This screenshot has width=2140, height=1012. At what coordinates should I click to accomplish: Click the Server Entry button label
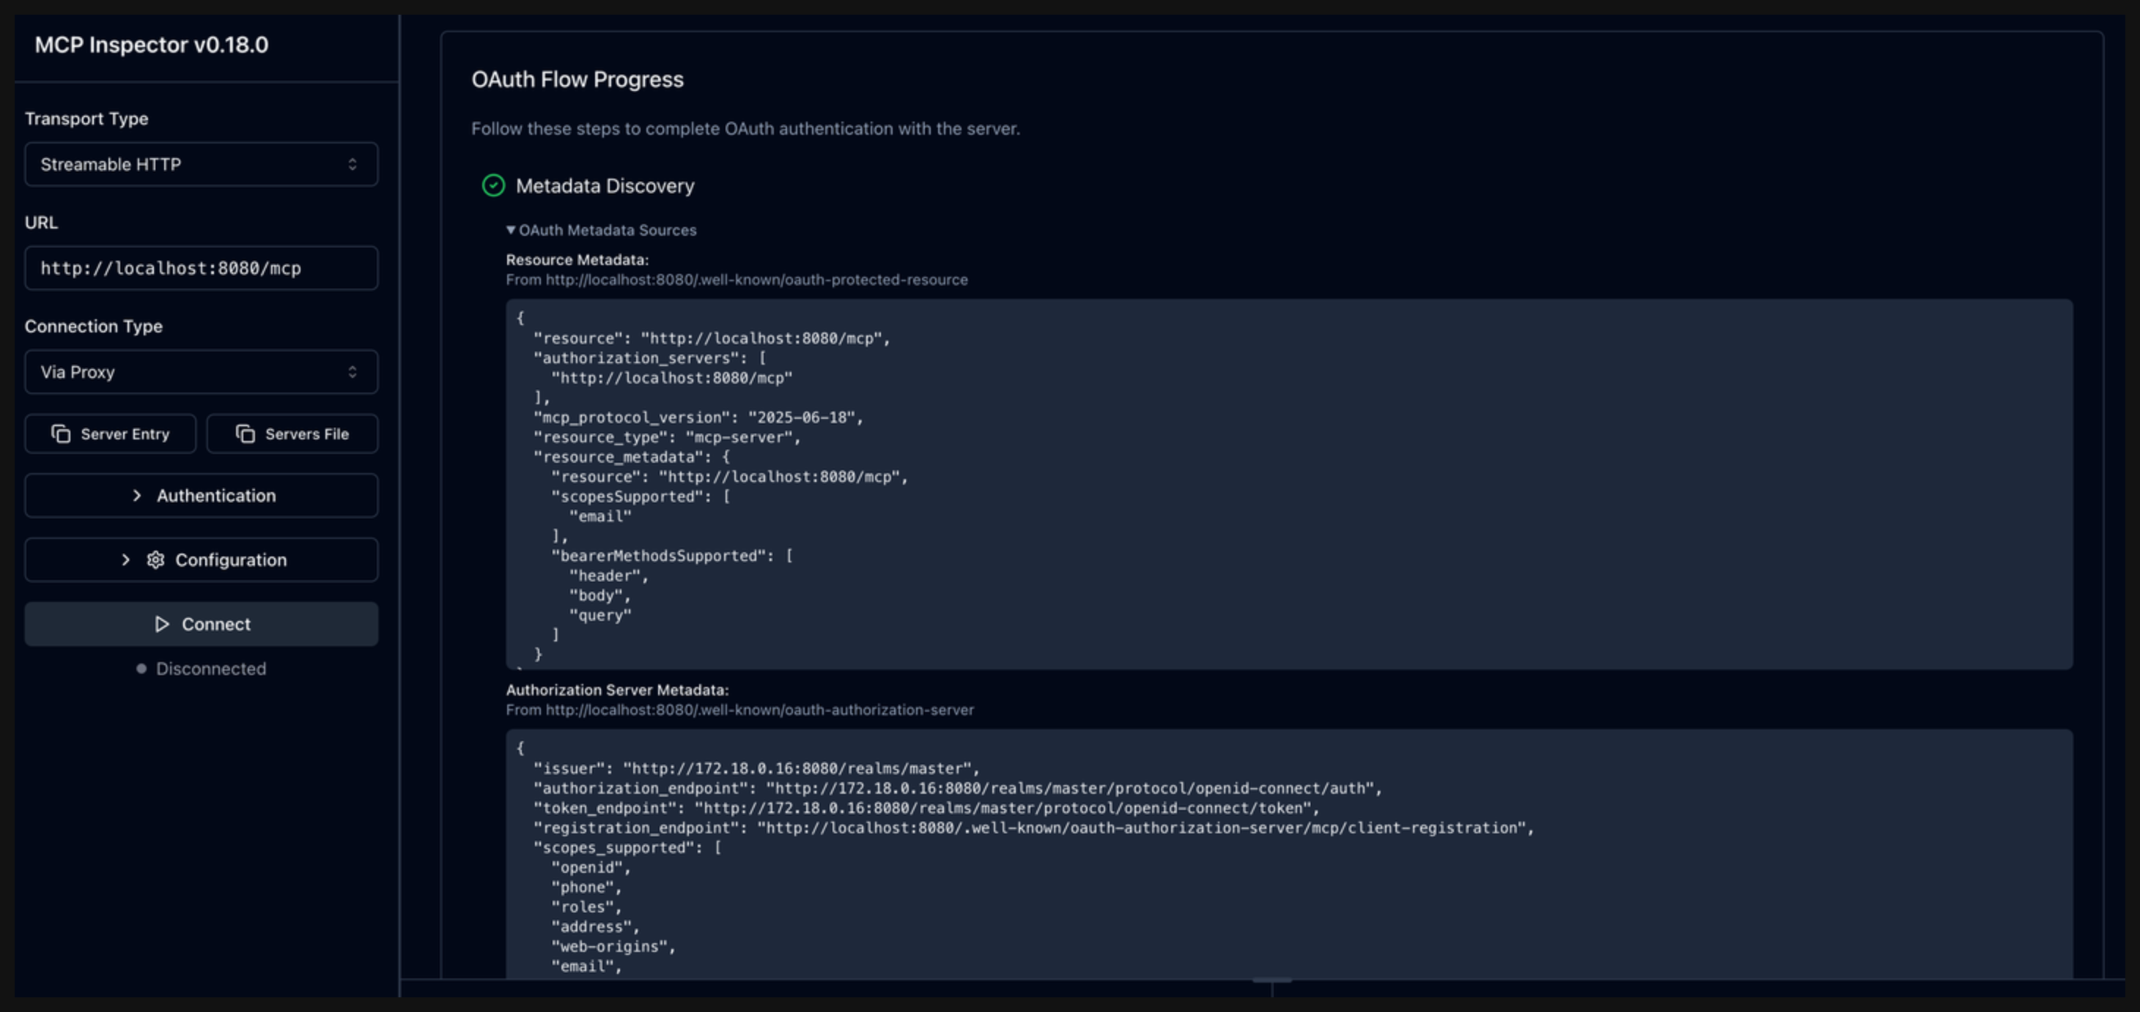coord(125,434)
